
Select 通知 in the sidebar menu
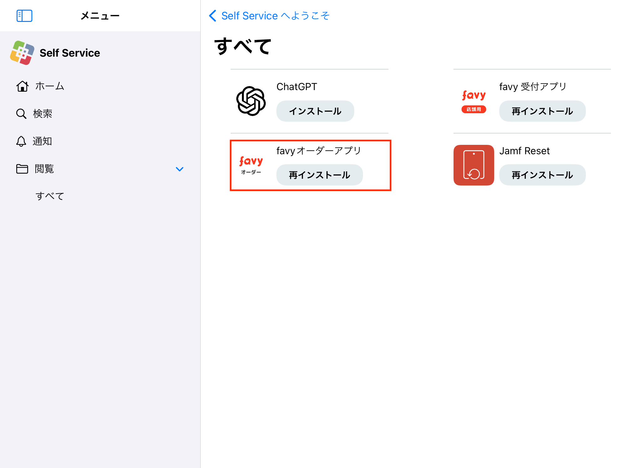pyautogui.click(x=42, y=141)
